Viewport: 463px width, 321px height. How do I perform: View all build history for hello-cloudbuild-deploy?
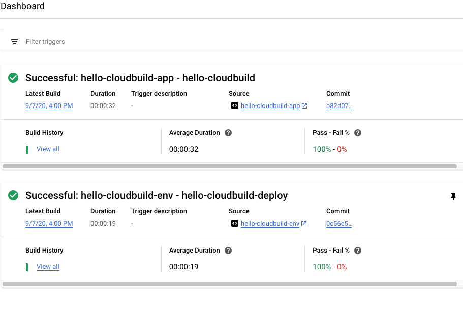point(48,267)
